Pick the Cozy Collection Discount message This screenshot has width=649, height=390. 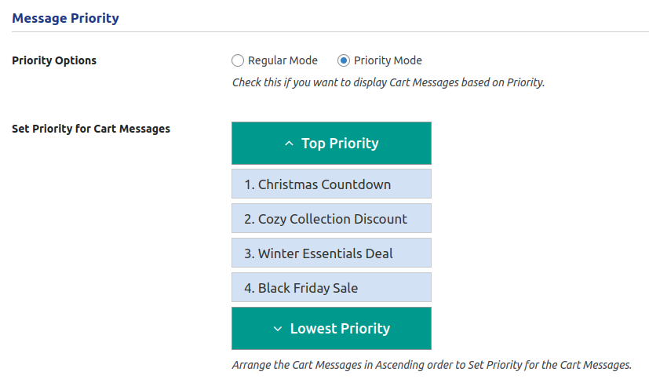click(x=331, y=219)
